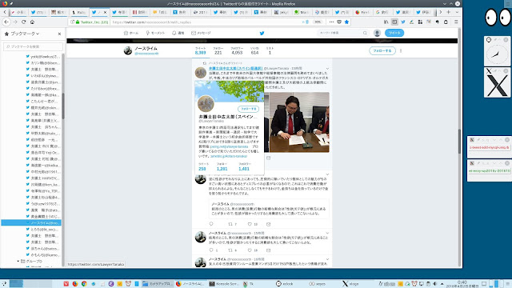512x288 pixels.
Task: Open next tabs overflow arrow in tab strip
Action: coord(441,12)
